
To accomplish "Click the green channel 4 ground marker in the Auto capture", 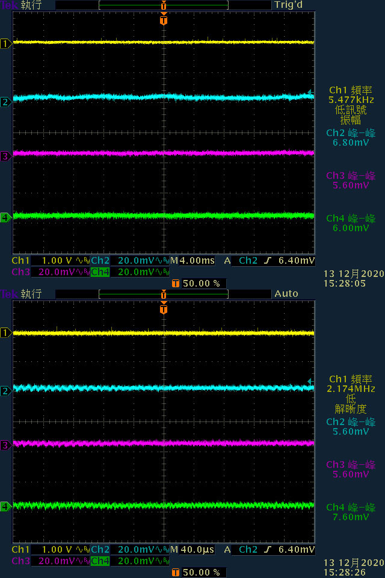I will [5, 506].
